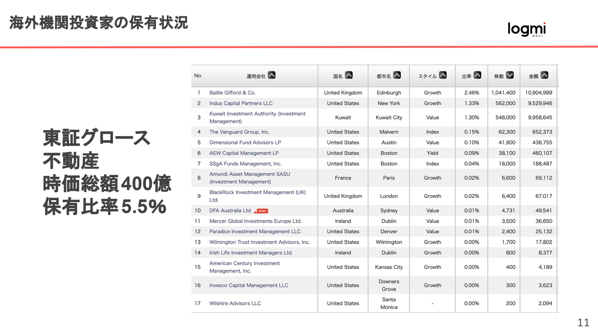
Task: Click the NEW badge beside DFA Australia
Action: (261, 211)
